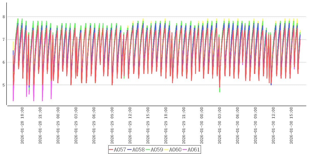Click the blue A058 legend line swatch
Viewport: 309px width, 154px height.
[x=130, y=150]
